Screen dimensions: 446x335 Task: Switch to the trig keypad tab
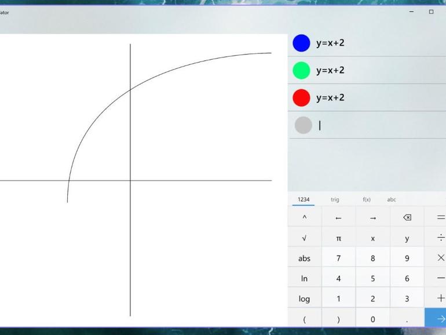[x=335, y=199]
